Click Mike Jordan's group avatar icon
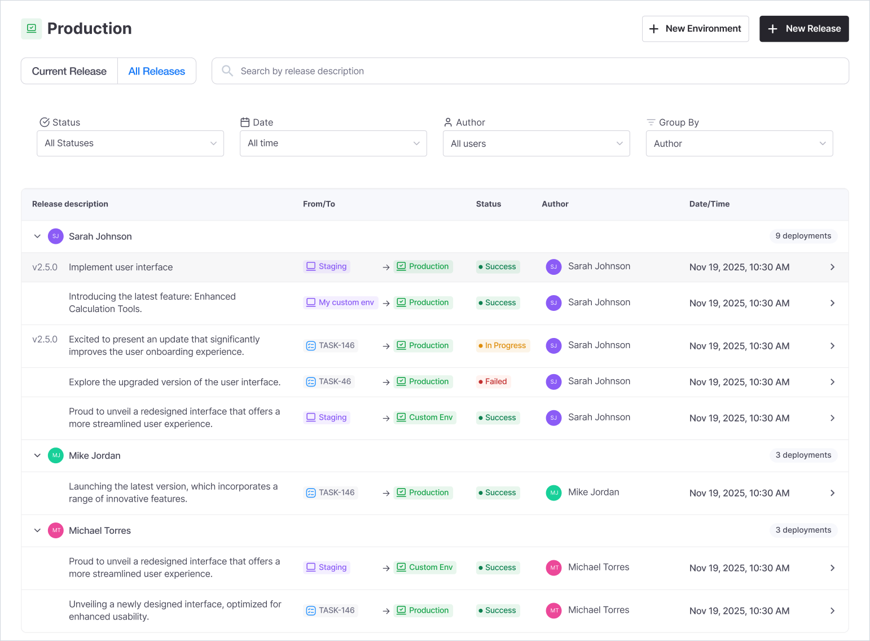Image resolution: width=870 pixels, height=641 pixels. click(55, 455)
